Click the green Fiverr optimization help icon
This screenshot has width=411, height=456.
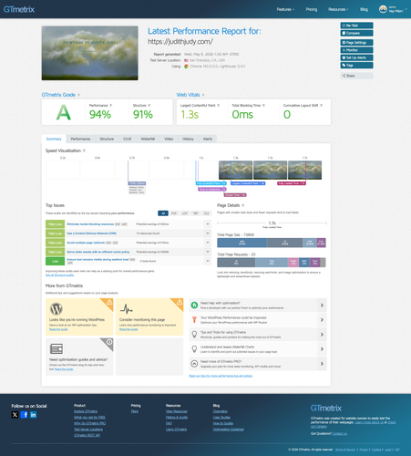click(194, 305)
